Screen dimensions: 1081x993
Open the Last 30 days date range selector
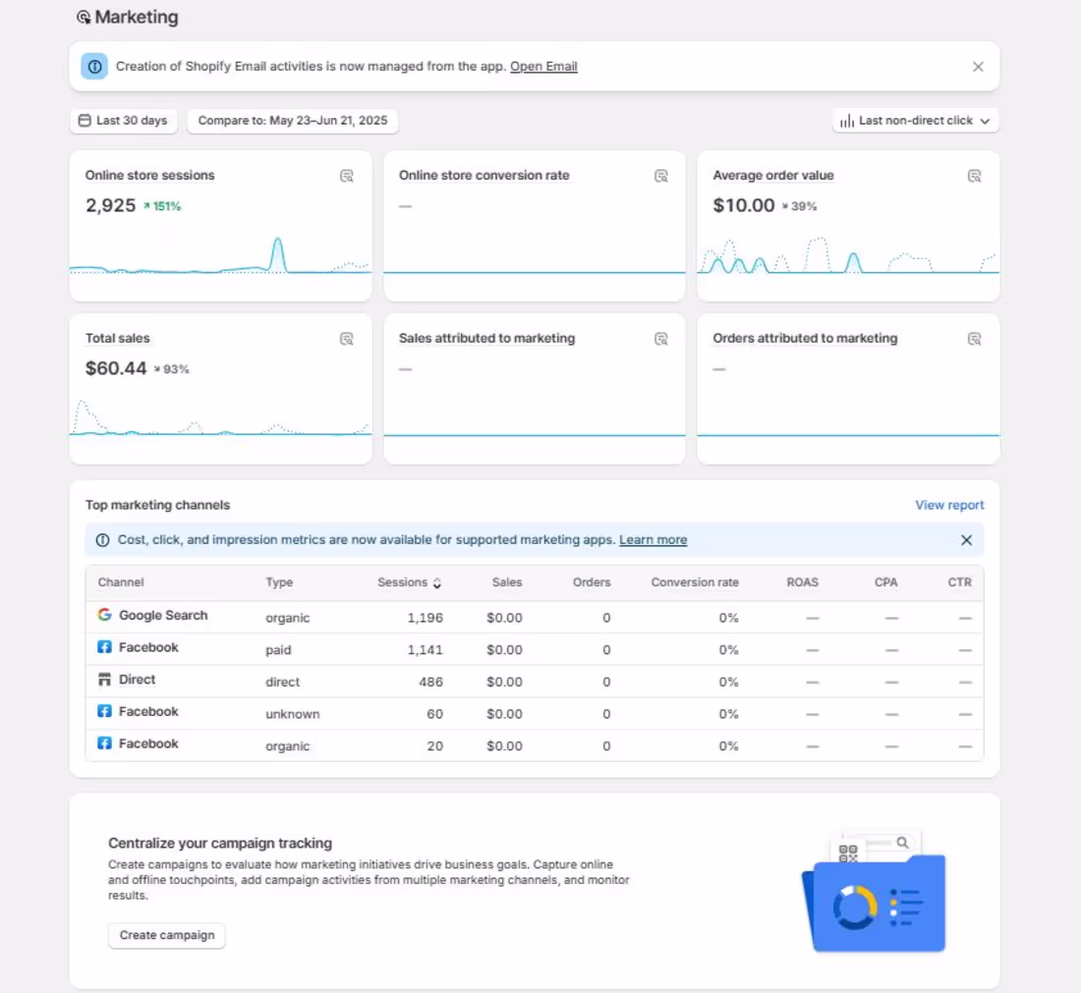click(123, 120)
